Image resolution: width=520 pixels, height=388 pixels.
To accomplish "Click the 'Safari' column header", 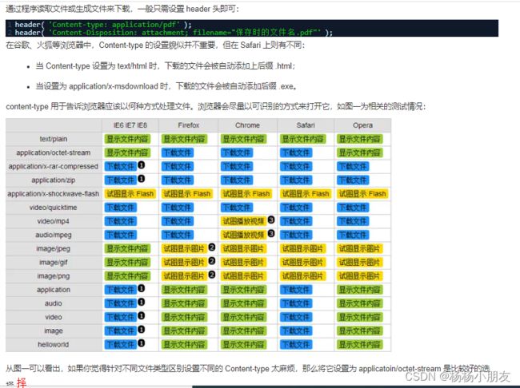I will (306, 125).
